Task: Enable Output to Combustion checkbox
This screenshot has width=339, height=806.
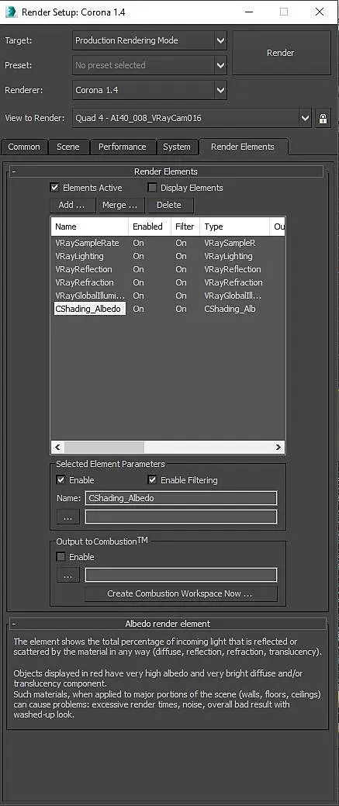Action: 61,557
